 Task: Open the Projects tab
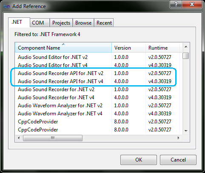click(x=61, y=23)
